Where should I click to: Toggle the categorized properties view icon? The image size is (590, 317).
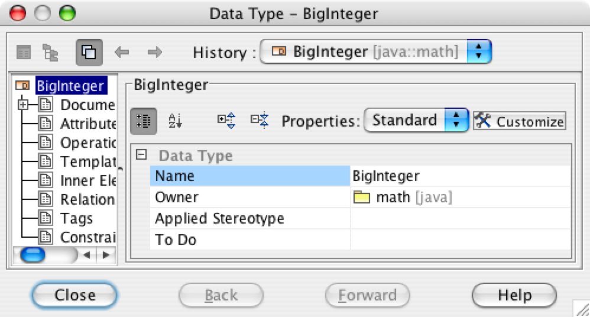point(143,121)
